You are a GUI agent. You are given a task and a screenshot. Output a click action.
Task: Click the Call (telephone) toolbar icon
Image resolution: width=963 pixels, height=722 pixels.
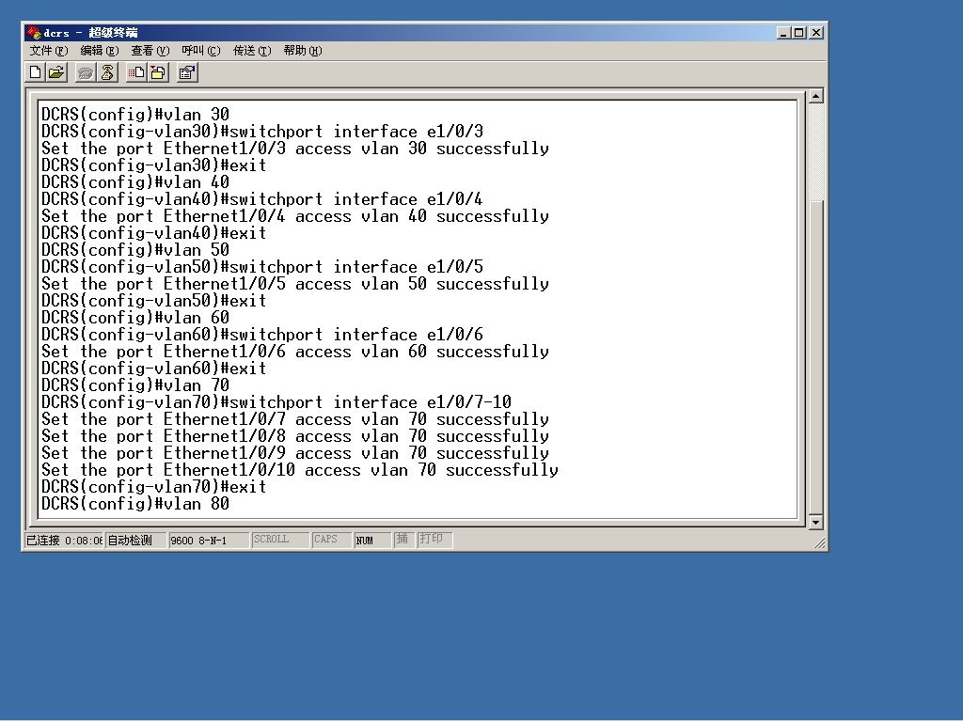(86, 72)
